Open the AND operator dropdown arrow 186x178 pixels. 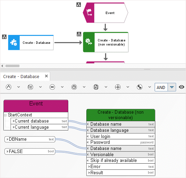[172, 87]
